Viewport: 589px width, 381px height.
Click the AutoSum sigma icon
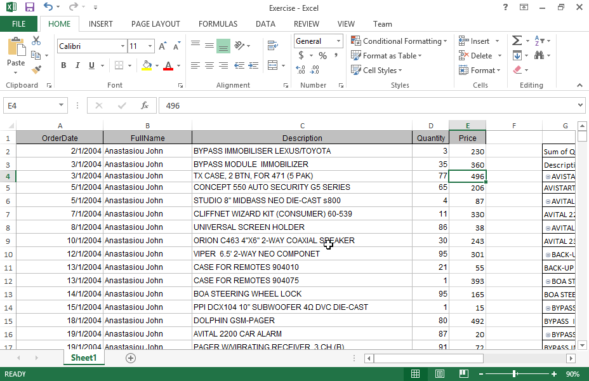pos(517,41)
